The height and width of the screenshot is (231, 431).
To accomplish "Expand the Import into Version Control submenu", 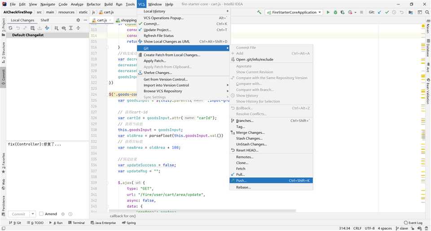I will point(183,85).
